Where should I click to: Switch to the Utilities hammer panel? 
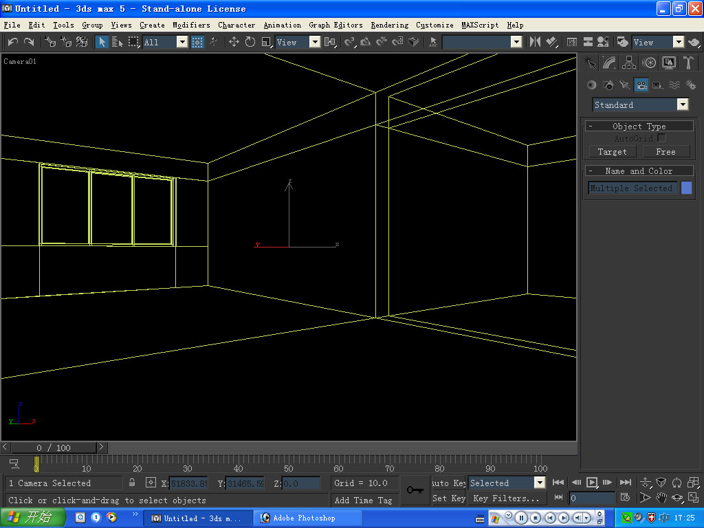(x=688, y=63)
